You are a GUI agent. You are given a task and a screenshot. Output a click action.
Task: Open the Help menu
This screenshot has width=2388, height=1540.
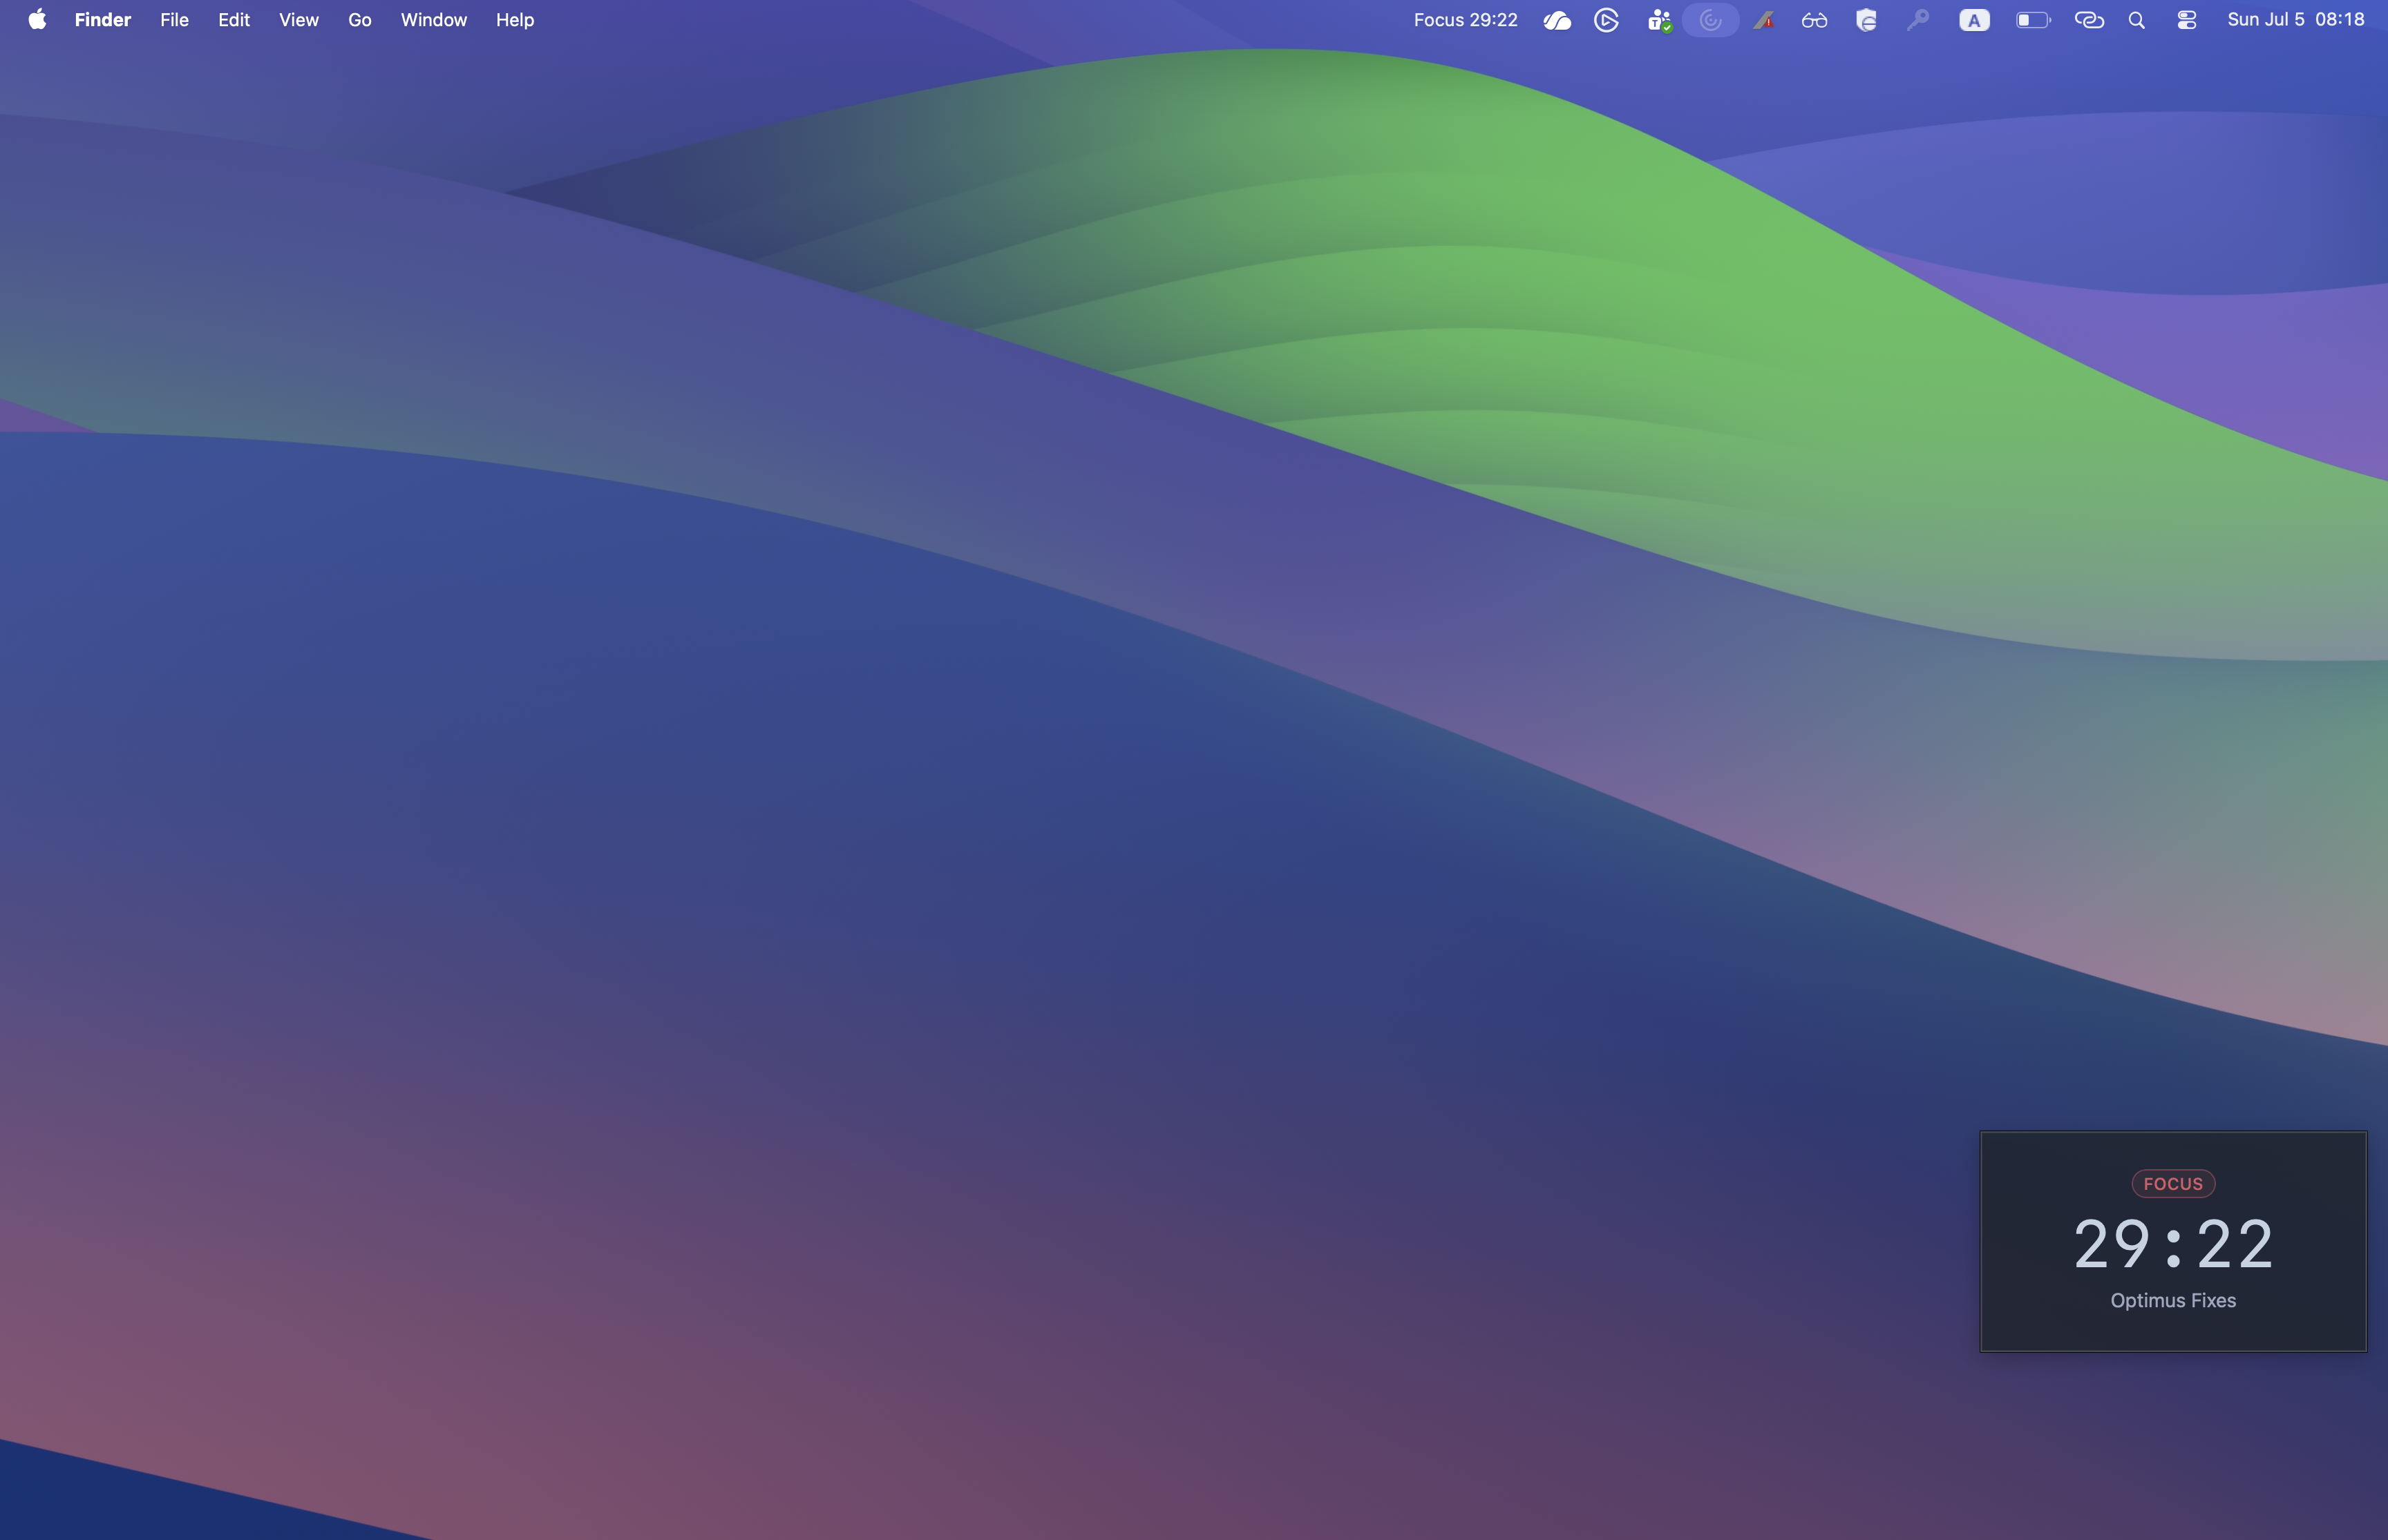(515, 20)
